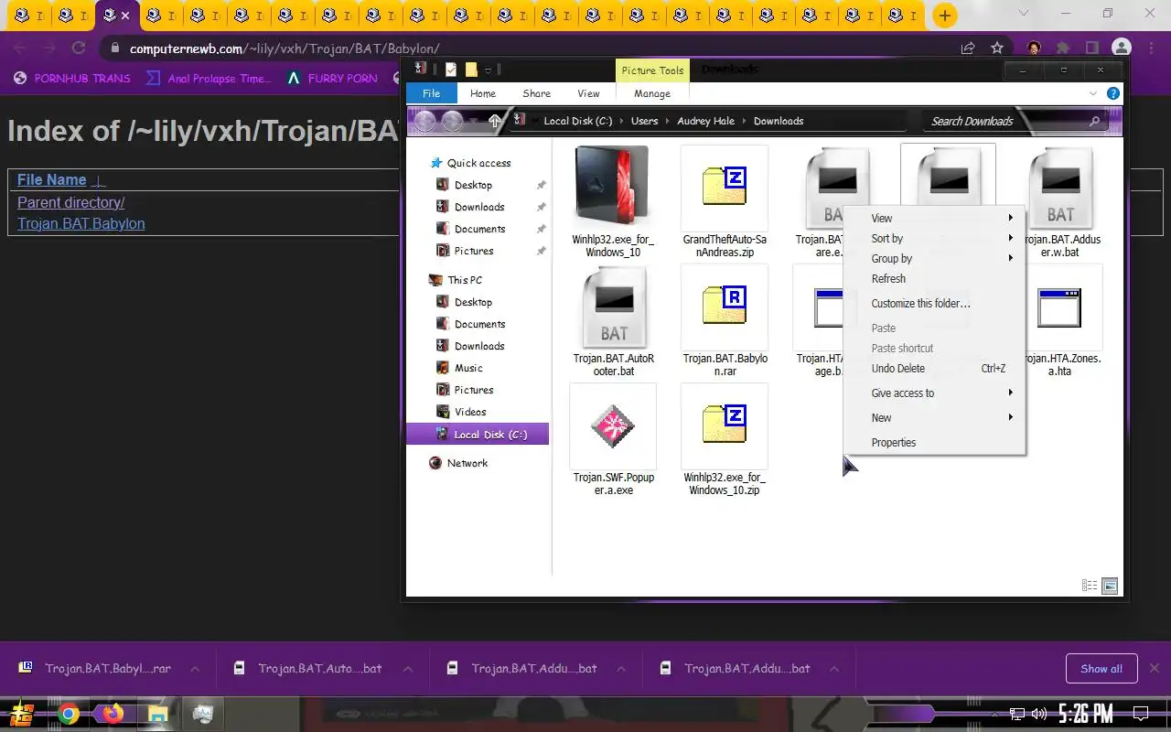
Task: Open the Group by submenu
Action: point(935,258)
